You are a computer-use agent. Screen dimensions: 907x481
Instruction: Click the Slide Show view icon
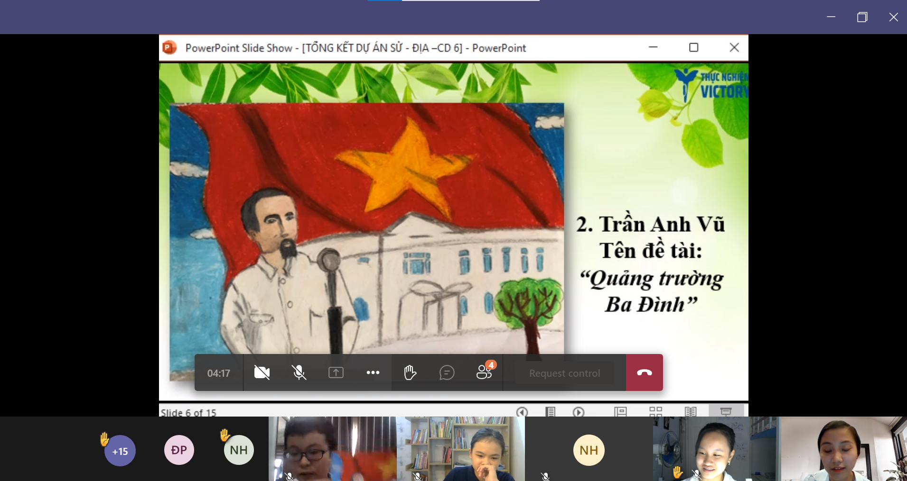coord(726,412)
